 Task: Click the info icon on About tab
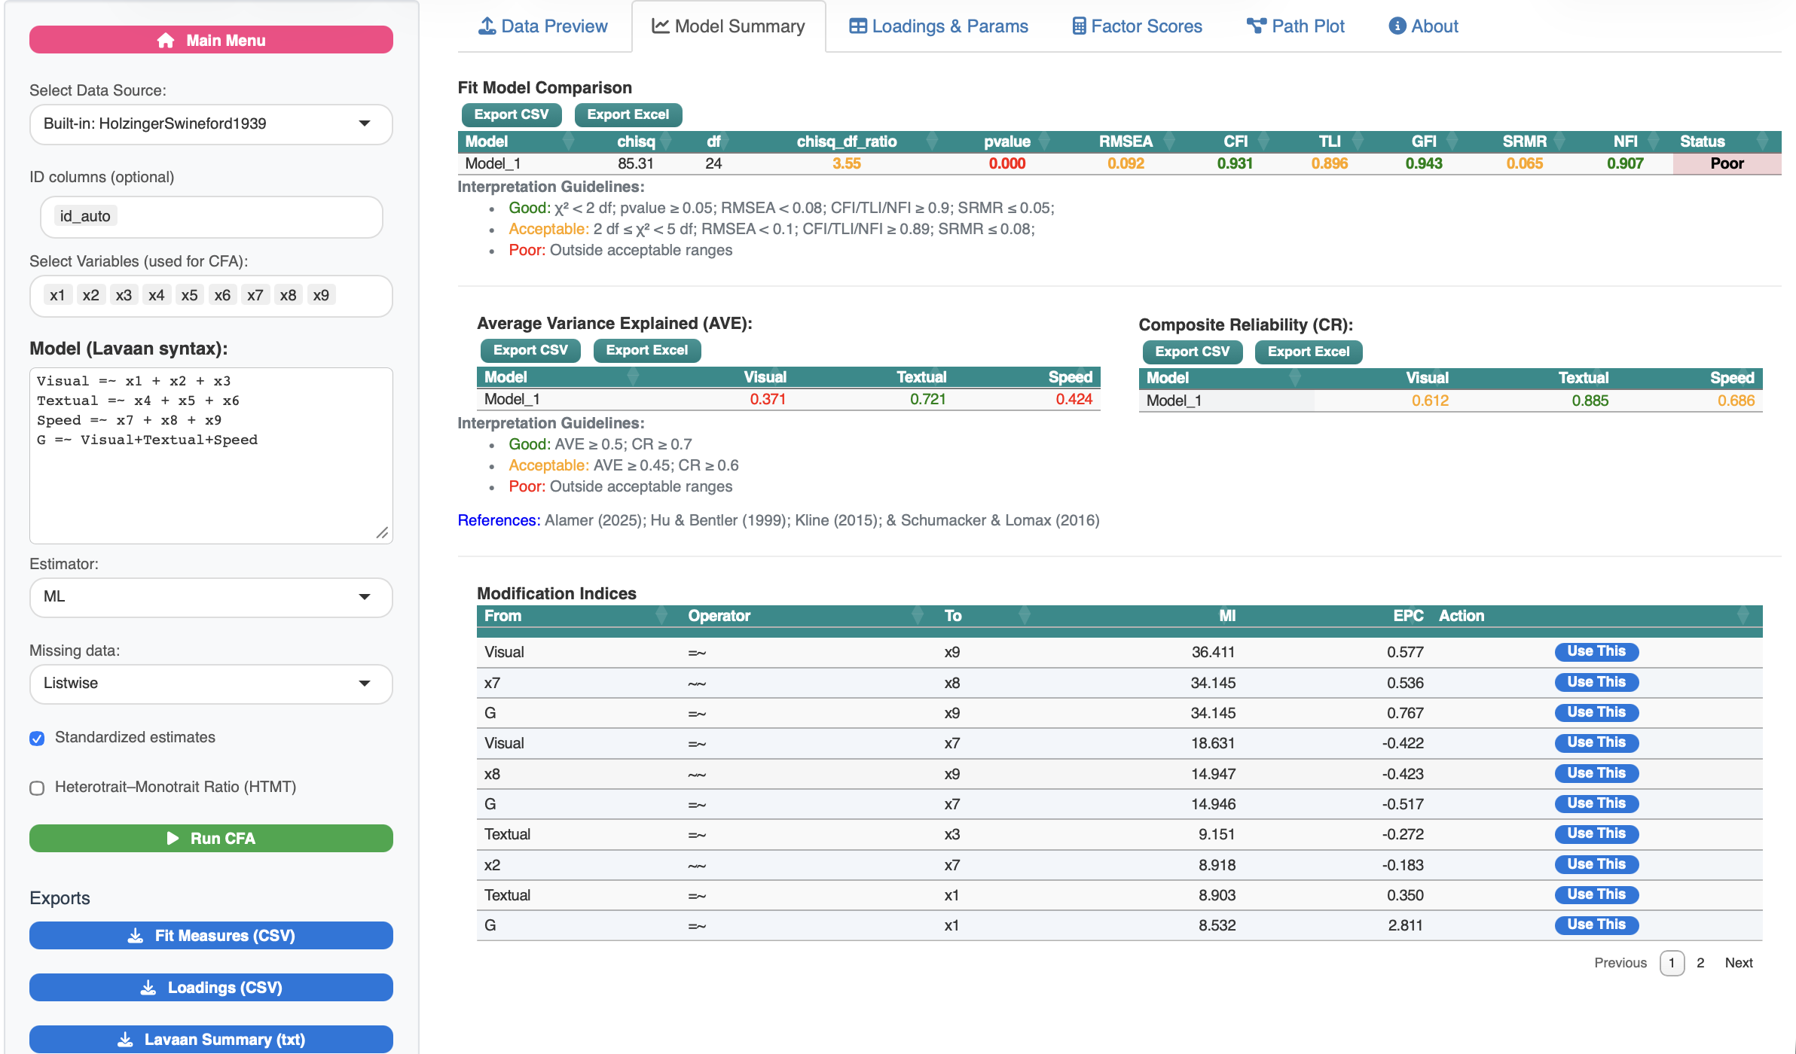[x=1397, y=26]
